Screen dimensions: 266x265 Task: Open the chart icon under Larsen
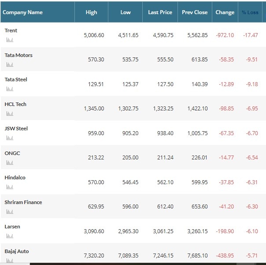pos(9,236)
